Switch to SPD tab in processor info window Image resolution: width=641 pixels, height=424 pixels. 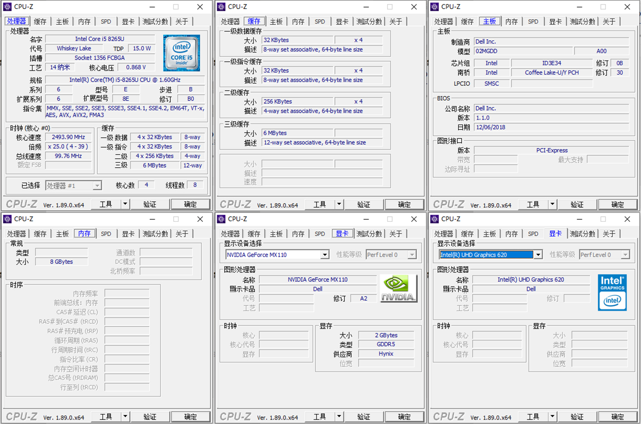[106, 22]
